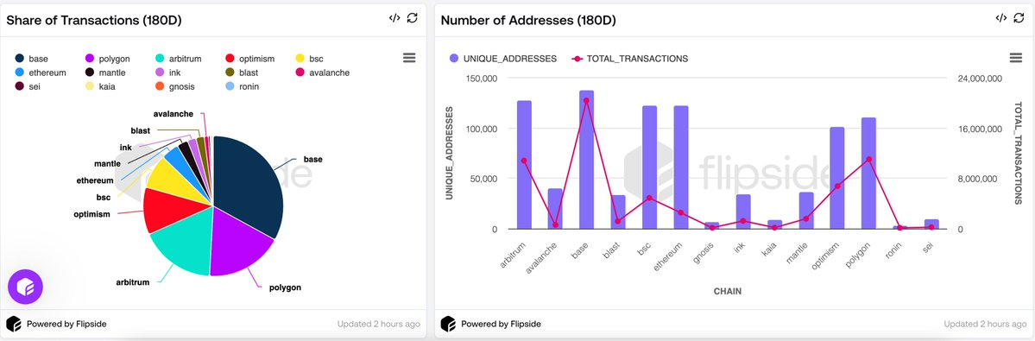This screenshot has height=341, width=1035.
Task: Open the purple Flipside chat widget
Action: point(25,287)
